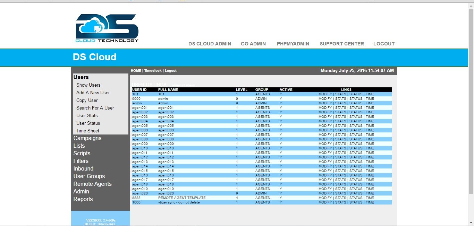Click TIME for REMOTE AGENT TEMPLATE
The width and height of the screenshot is (474, 226).
click(370, 198)
